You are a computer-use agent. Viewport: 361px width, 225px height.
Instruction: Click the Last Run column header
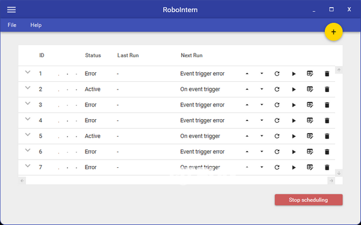tap(128, 55)
